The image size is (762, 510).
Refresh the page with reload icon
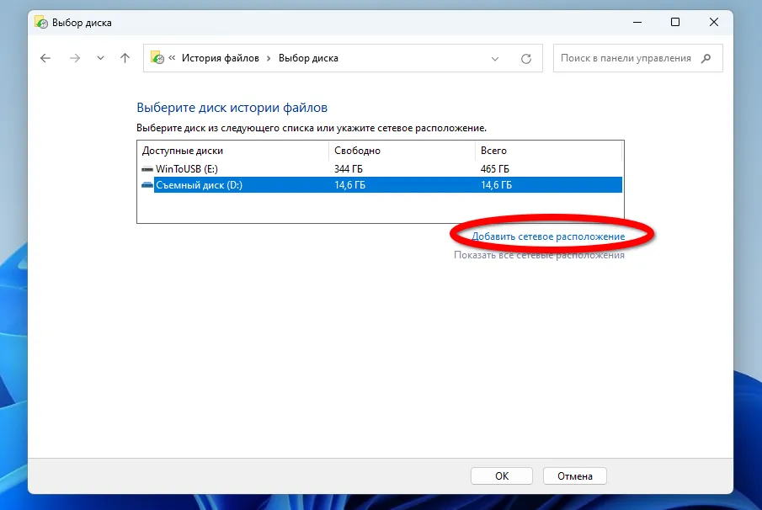click(526, 58)
